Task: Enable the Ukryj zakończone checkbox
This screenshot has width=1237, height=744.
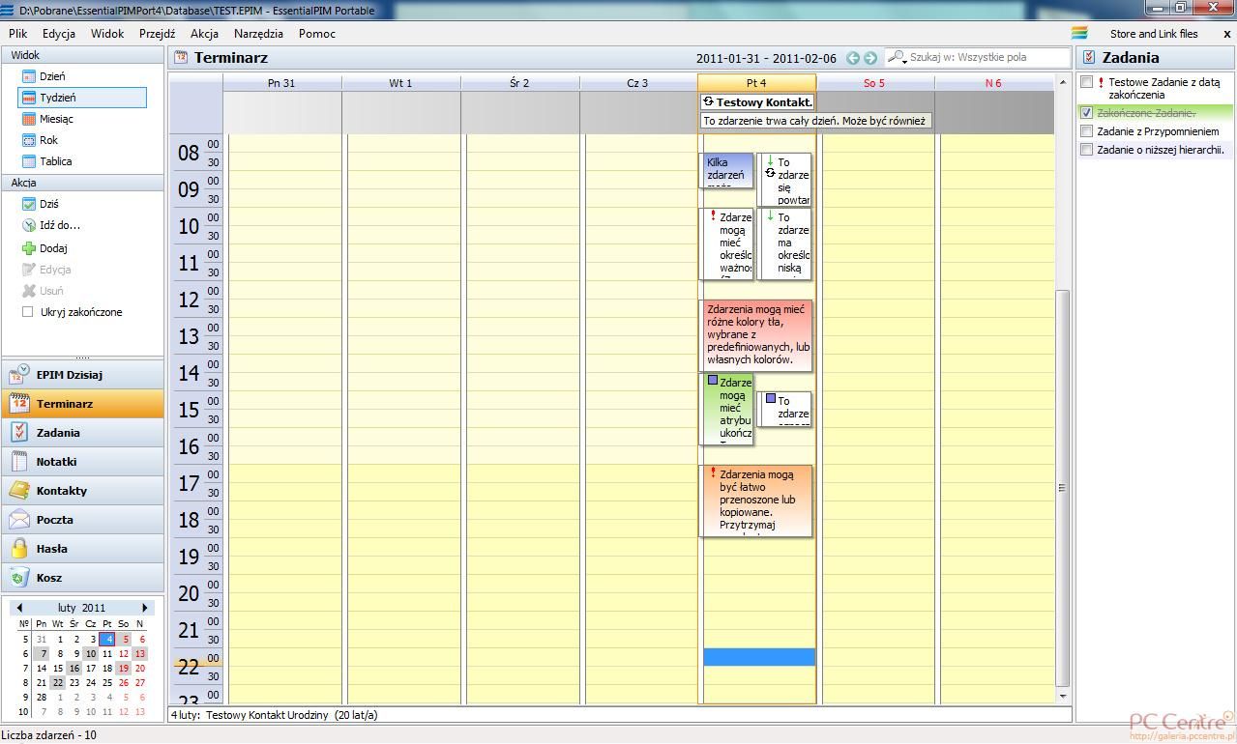Action: coord(28,312)
